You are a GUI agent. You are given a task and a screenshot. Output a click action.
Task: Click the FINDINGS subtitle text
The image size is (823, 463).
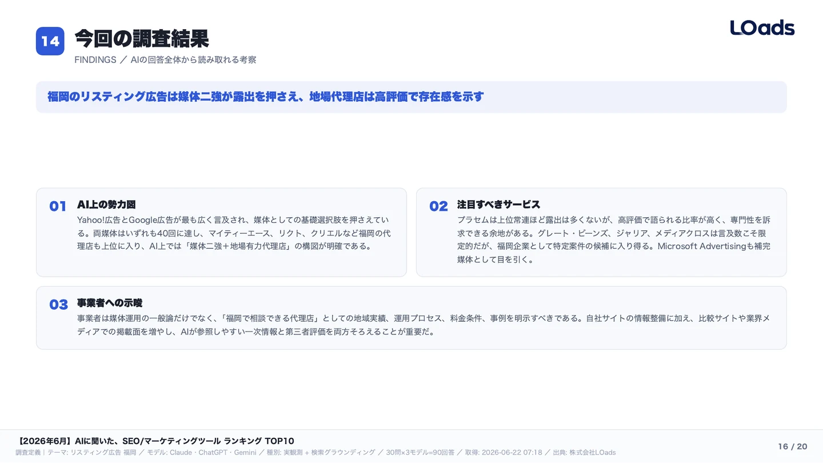(x=165, y=59)
